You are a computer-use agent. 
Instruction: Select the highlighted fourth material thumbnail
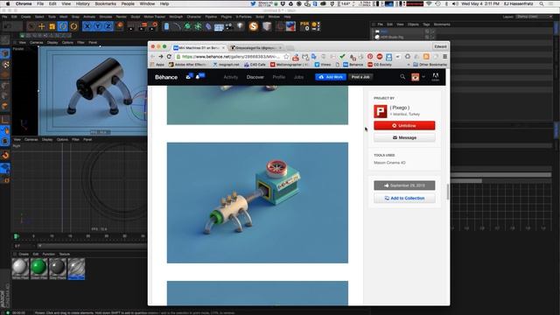tap(76, 269)
